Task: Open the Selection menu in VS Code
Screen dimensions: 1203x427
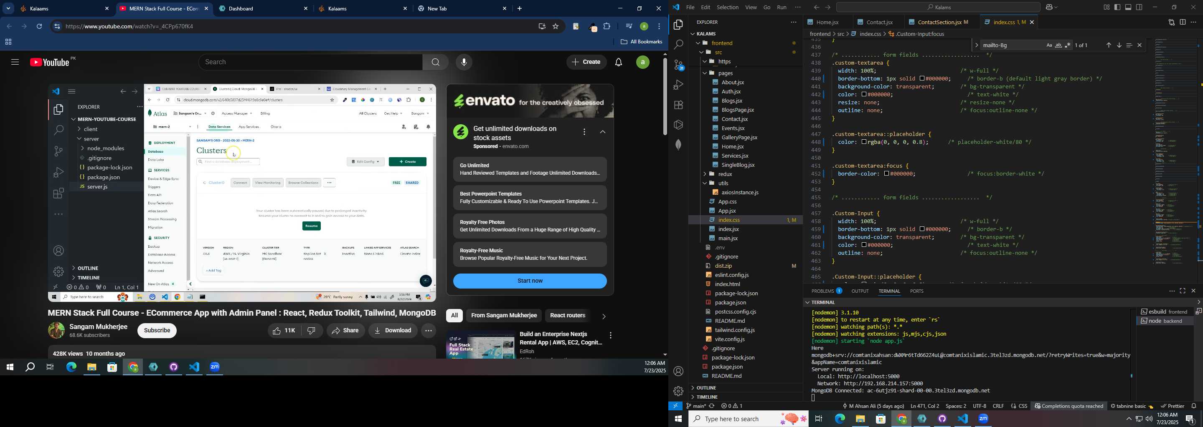Action: click(x=728, y=8)
